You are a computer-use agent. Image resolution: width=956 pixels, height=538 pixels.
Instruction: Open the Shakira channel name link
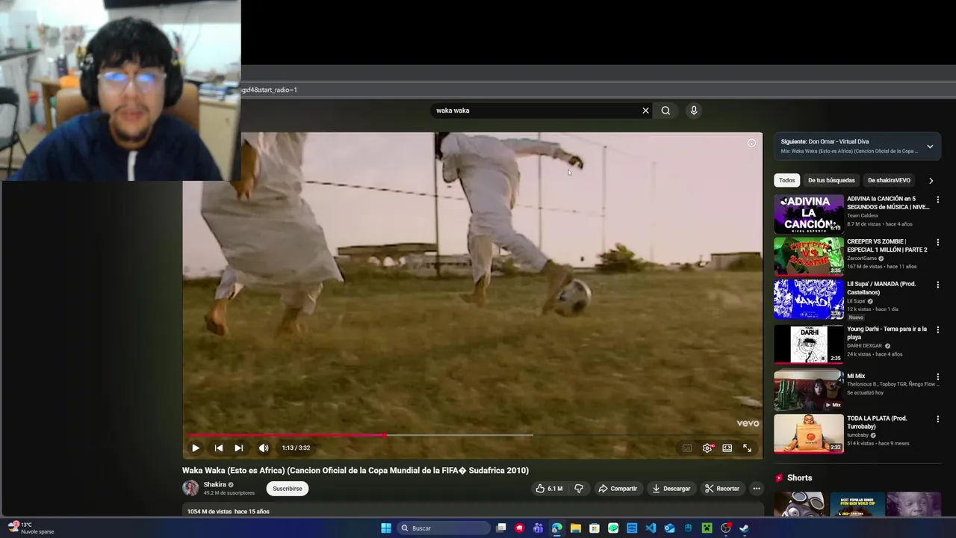(214, 484)
